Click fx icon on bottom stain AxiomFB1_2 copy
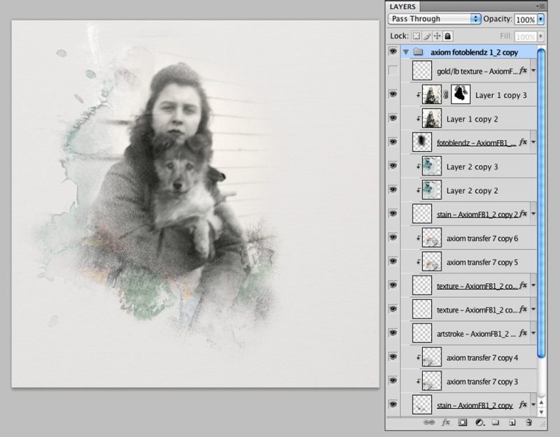 pyautogui.click(x=523, y=405)
